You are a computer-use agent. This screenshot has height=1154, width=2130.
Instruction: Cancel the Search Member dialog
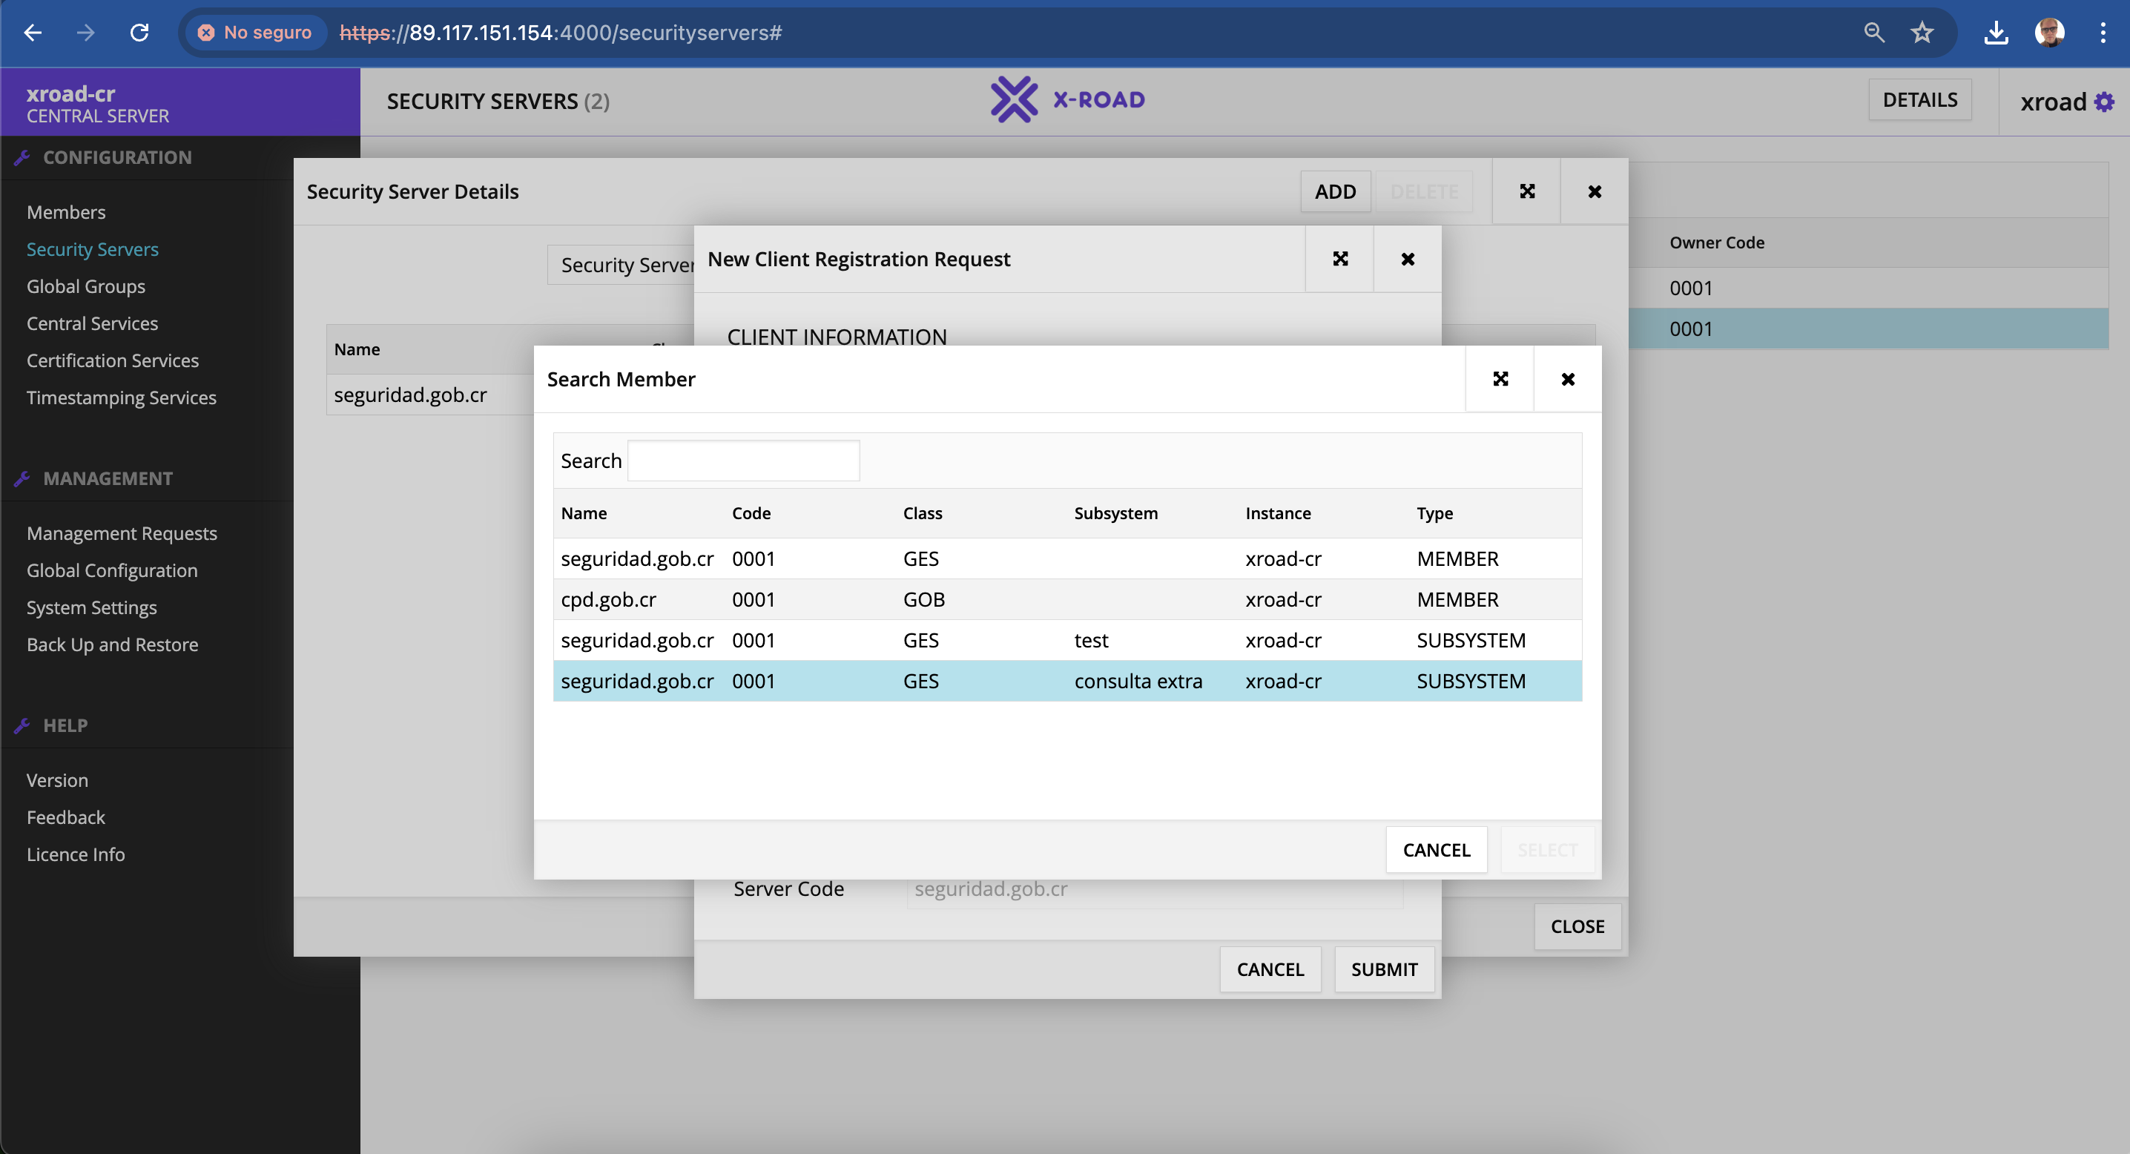(x=1437, y=850)
